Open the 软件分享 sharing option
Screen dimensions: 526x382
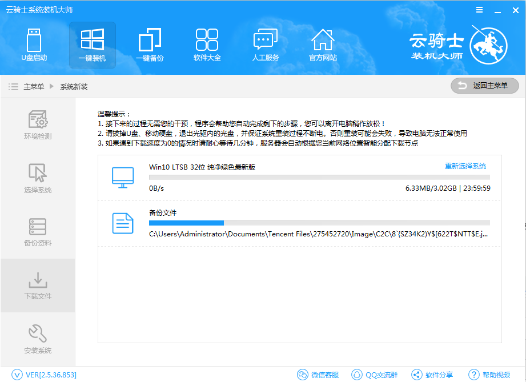point(432,375)
